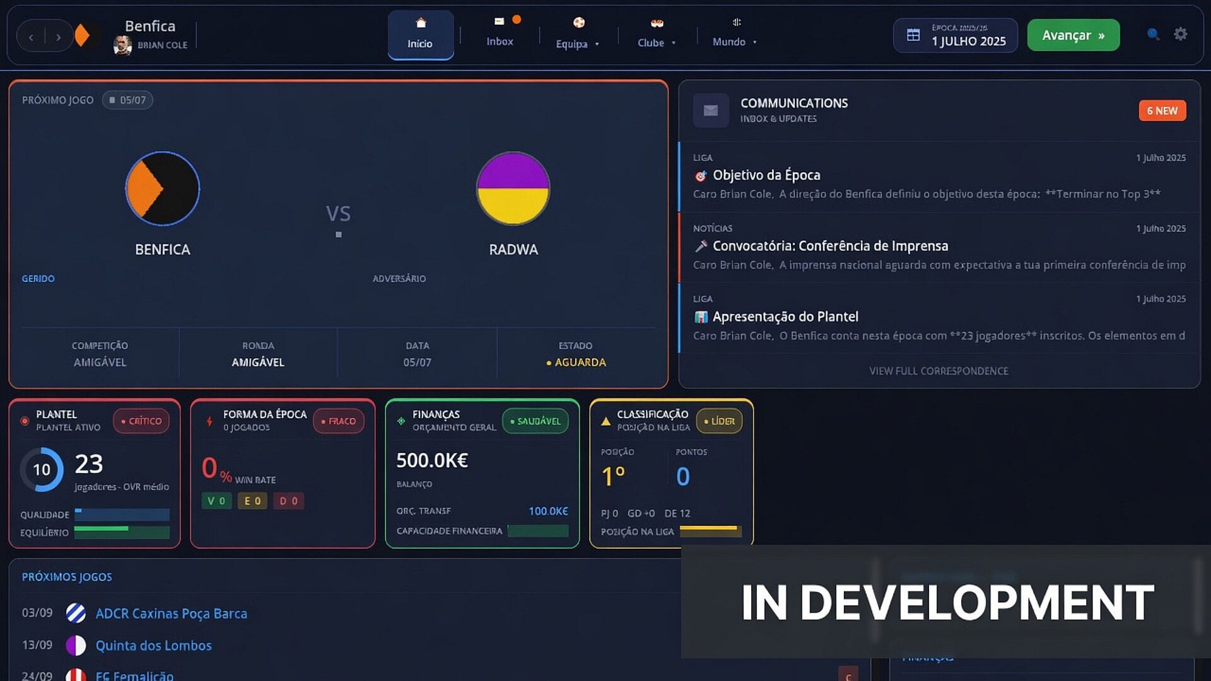Click the BENFICA team name
The width and height of the screenshot is (1211, 681).
coord(163,250)
